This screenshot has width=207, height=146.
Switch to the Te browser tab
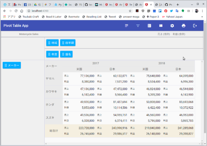129,5
